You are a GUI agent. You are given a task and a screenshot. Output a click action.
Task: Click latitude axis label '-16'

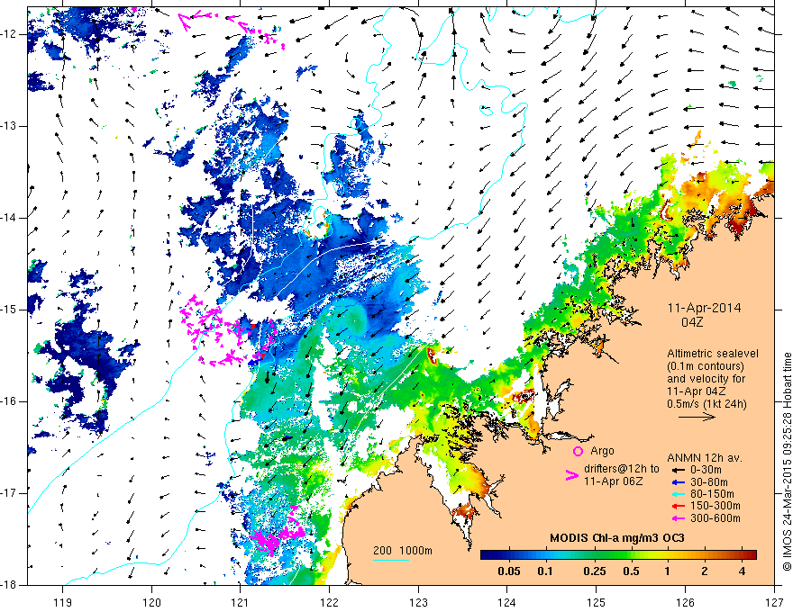[9, 401]
